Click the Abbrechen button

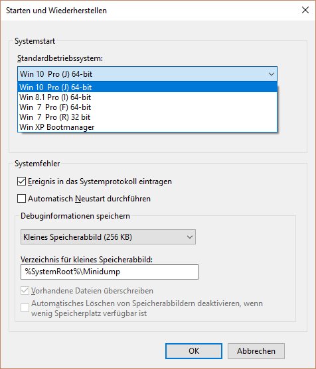(x=256, y=351)
